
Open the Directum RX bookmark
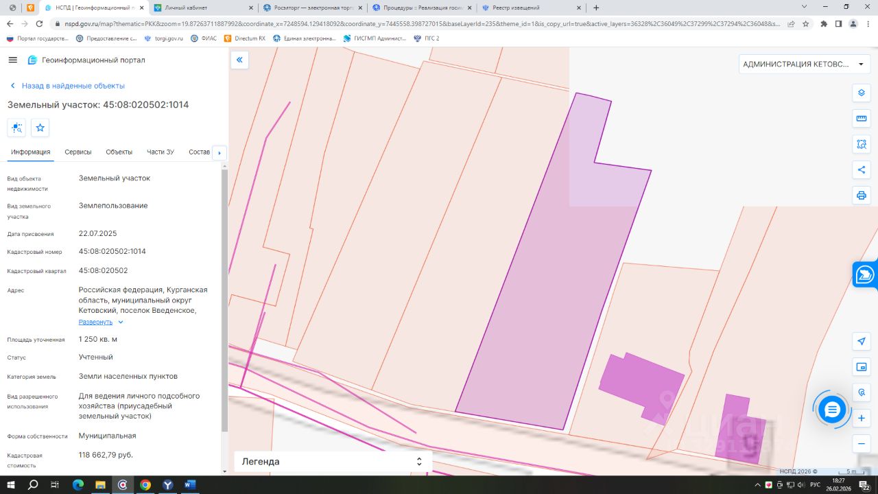coord(245,38)
